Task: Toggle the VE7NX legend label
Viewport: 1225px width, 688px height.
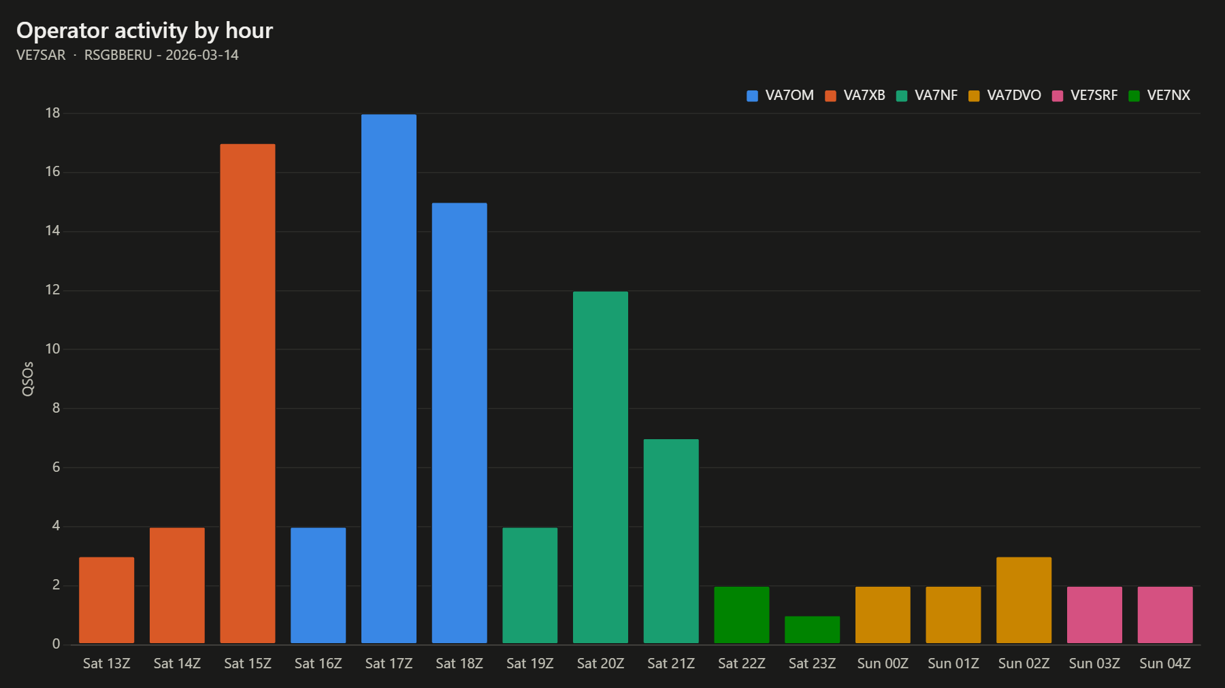Action: pyautogui.click(x=1169, y=96)
